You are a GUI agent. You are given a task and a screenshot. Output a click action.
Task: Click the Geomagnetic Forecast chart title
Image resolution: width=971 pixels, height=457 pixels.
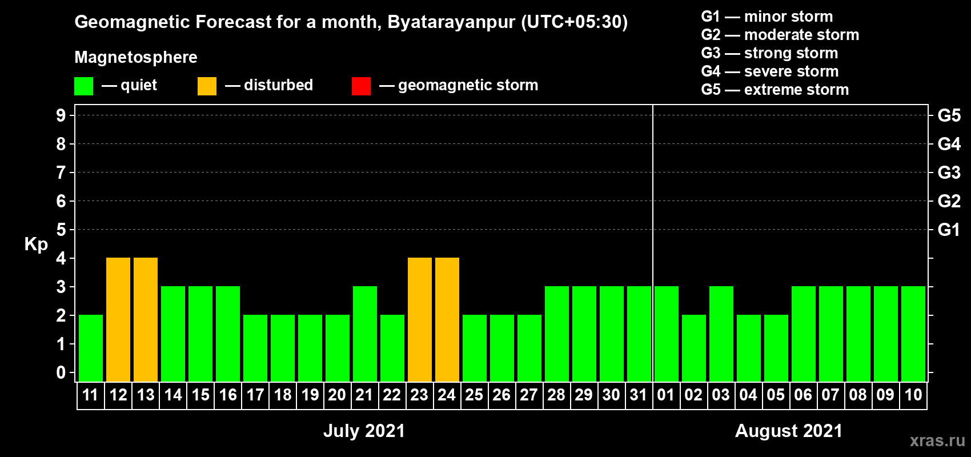(x=351, y=22)
